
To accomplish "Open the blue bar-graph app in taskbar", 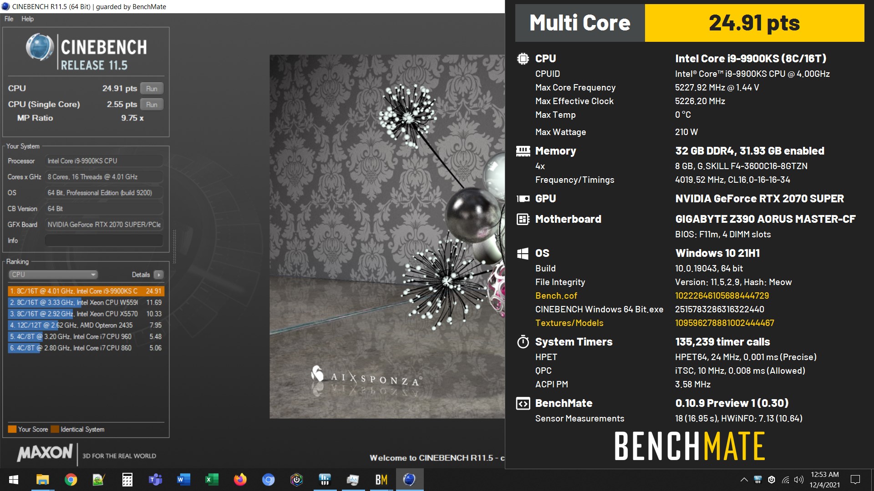I will click(325, 480).
